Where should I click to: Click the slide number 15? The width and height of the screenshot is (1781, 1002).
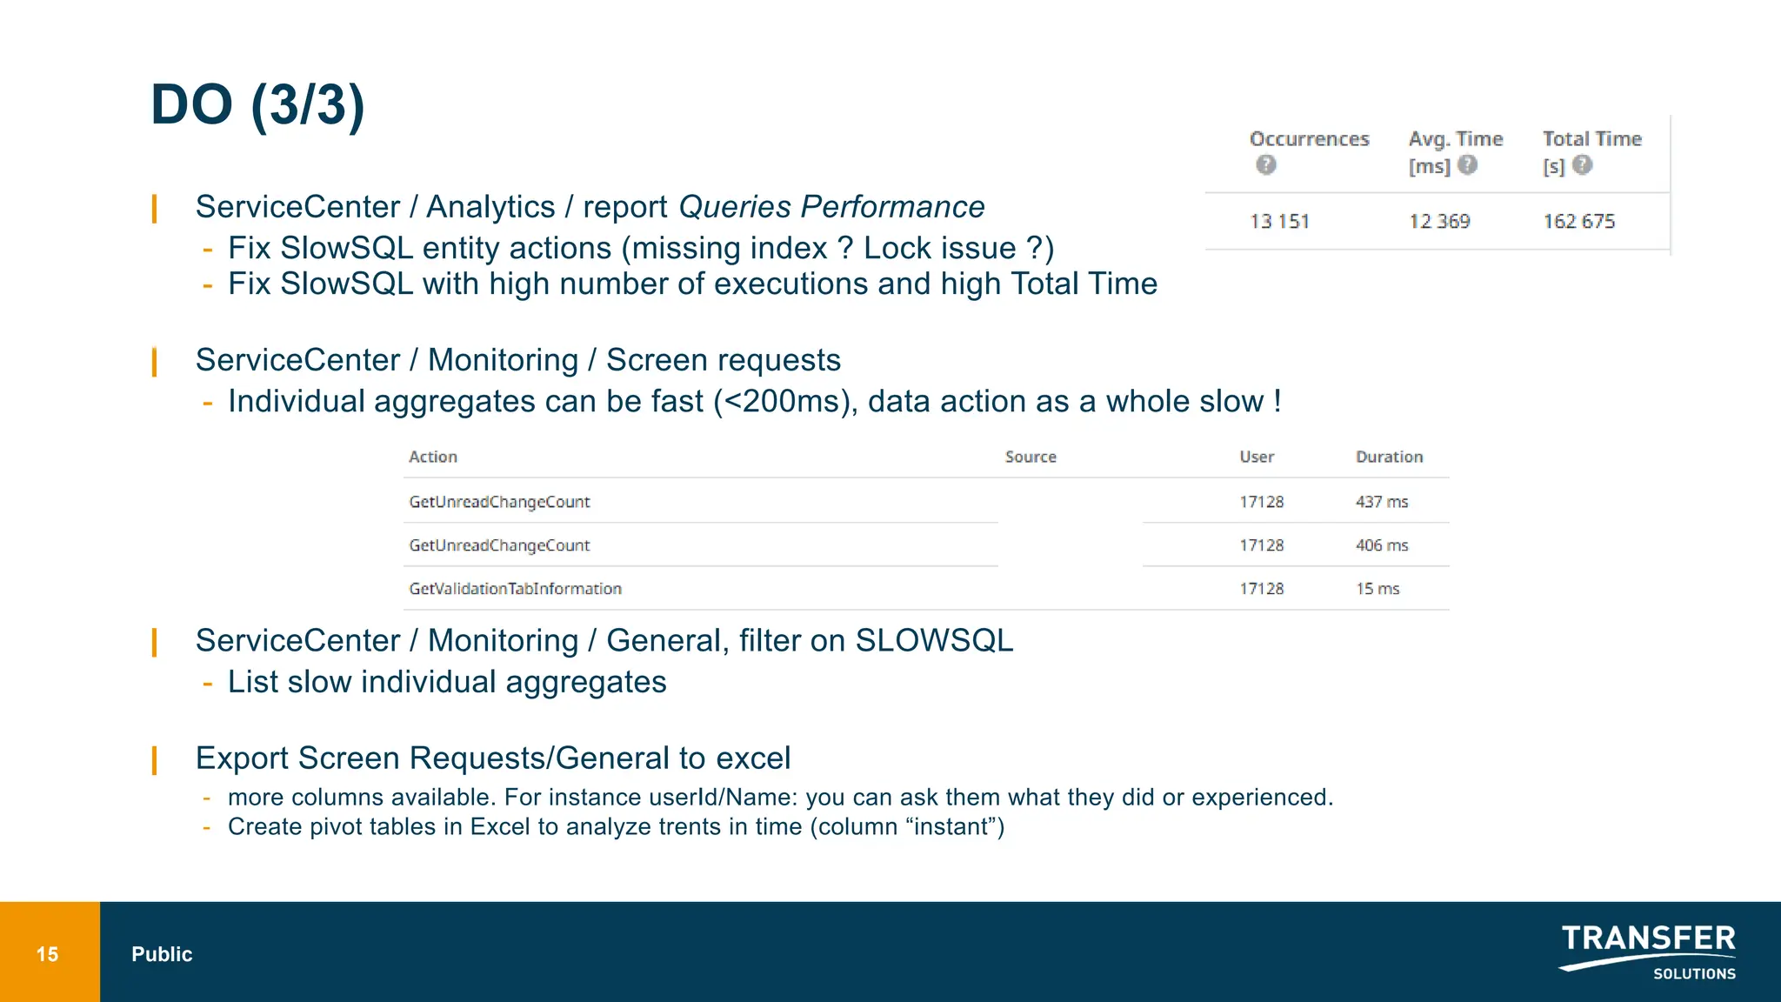(x=47, y=954)
